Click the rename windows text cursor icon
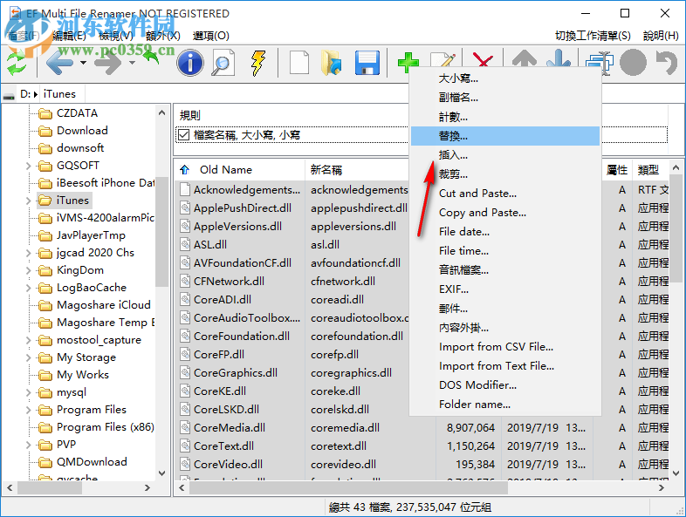The image size is (686, 517). click(600, 63)
